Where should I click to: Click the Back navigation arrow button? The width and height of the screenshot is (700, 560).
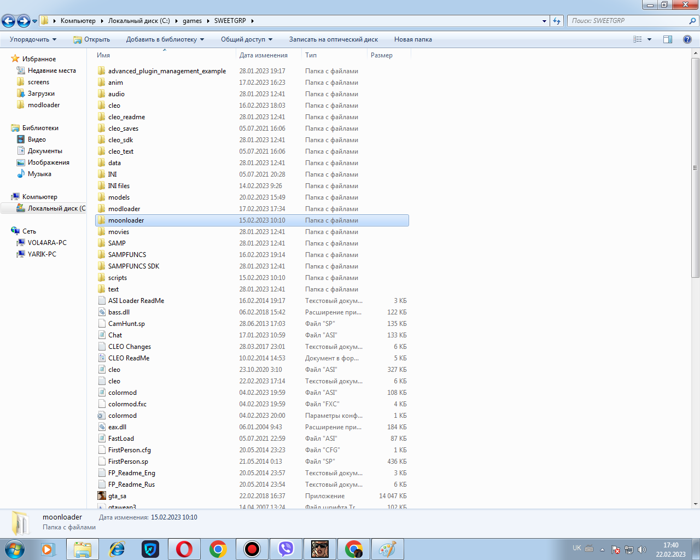pyautogui.click(x=8, y=21)
